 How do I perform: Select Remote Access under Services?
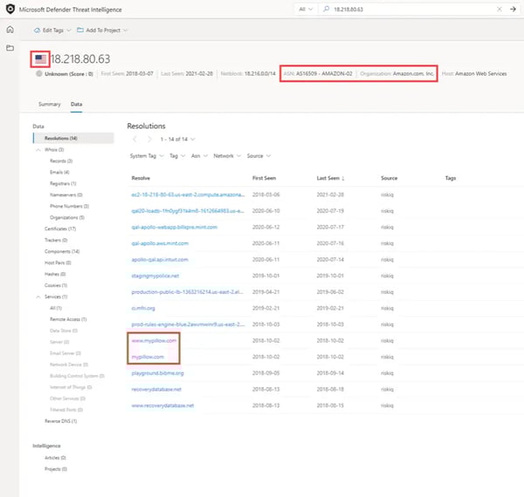pos(68,319)
